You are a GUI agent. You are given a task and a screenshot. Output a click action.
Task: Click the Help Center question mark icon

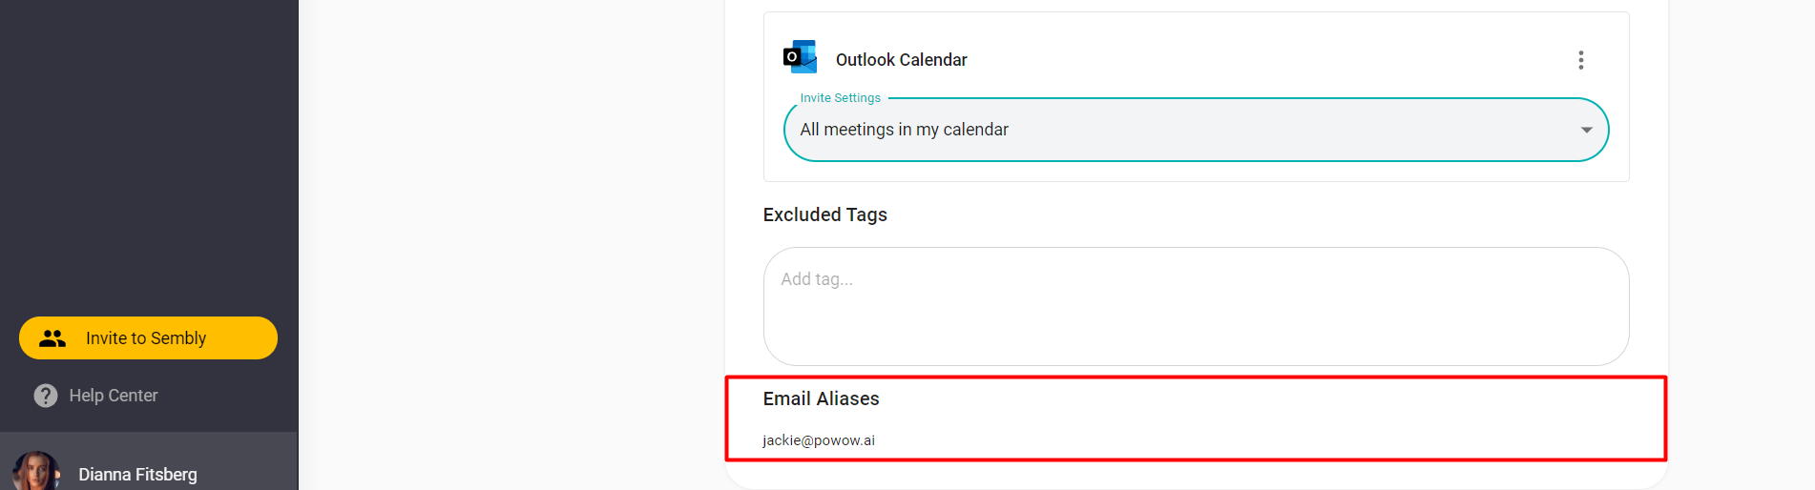[x=46, y=396]
